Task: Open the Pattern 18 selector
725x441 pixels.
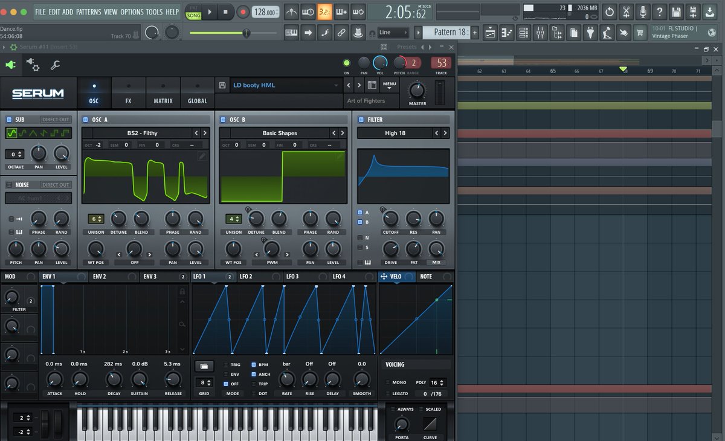Action: coord(445,32)
